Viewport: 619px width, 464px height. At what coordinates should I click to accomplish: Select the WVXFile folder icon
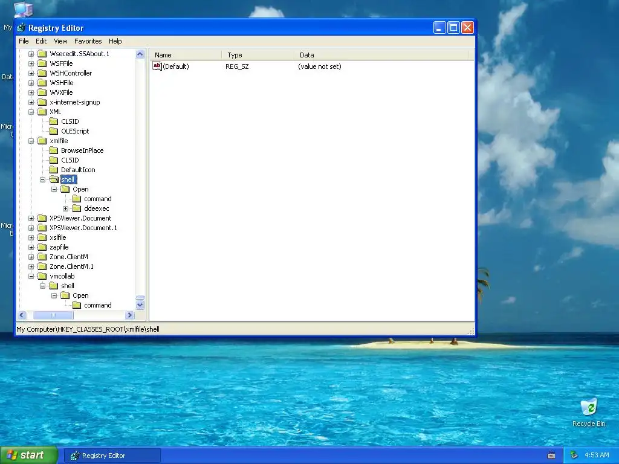[x=42, y=92]
